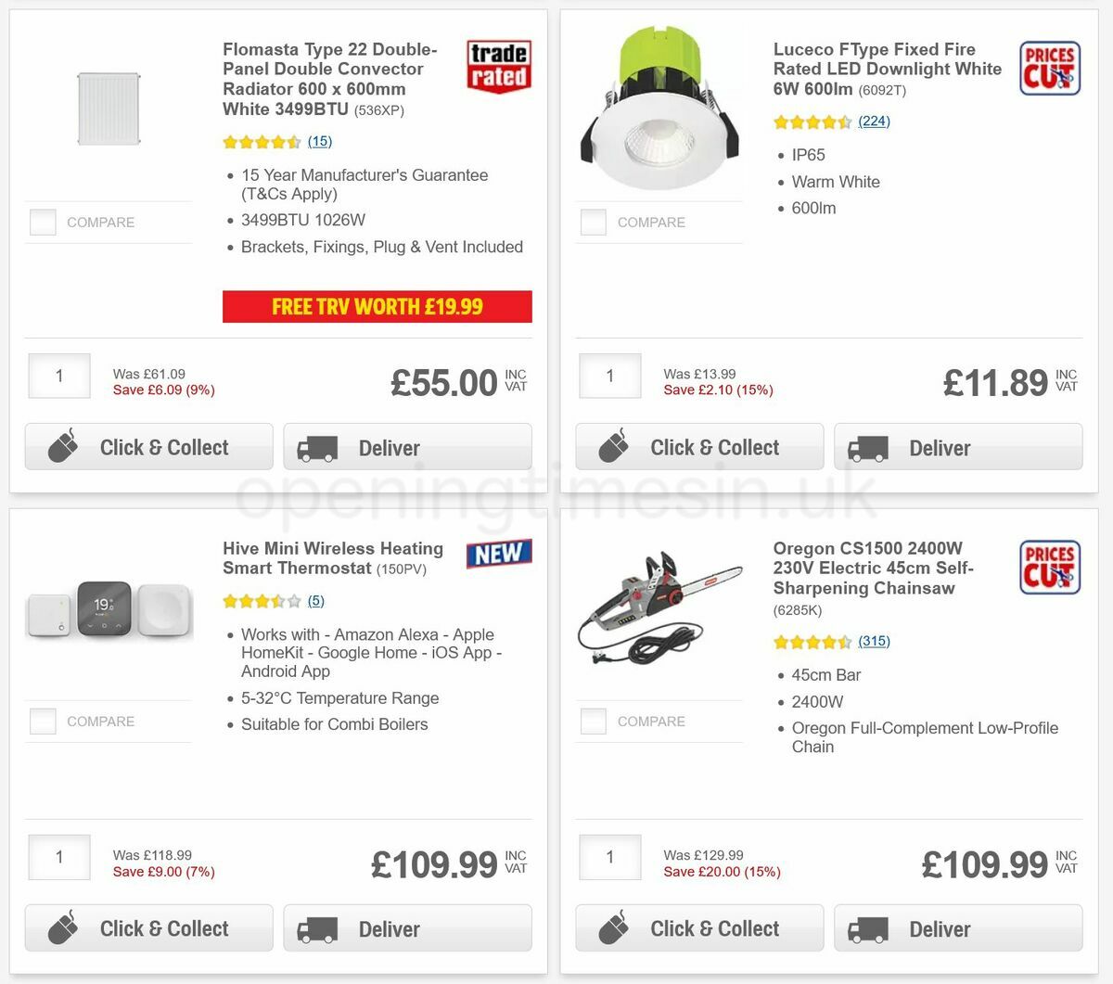Click the FREE TRV WORTH £19.99 banner
Viewport: 1113px width, 984px height.
pos(377,307)
